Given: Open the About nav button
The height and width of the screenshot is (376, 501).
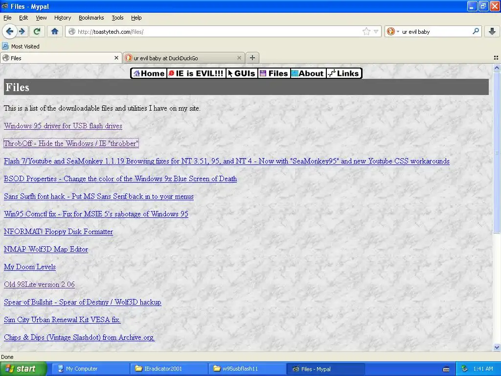Looking at the screenshot, I should [x=308, y=73].
